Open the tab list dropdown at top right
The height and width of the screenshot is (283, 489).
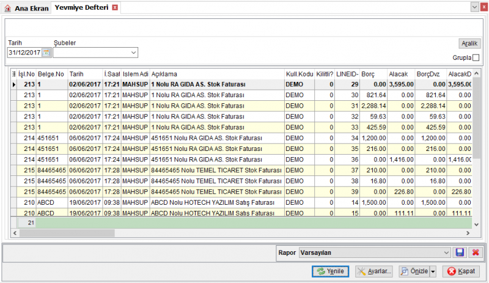pos(474,7)
